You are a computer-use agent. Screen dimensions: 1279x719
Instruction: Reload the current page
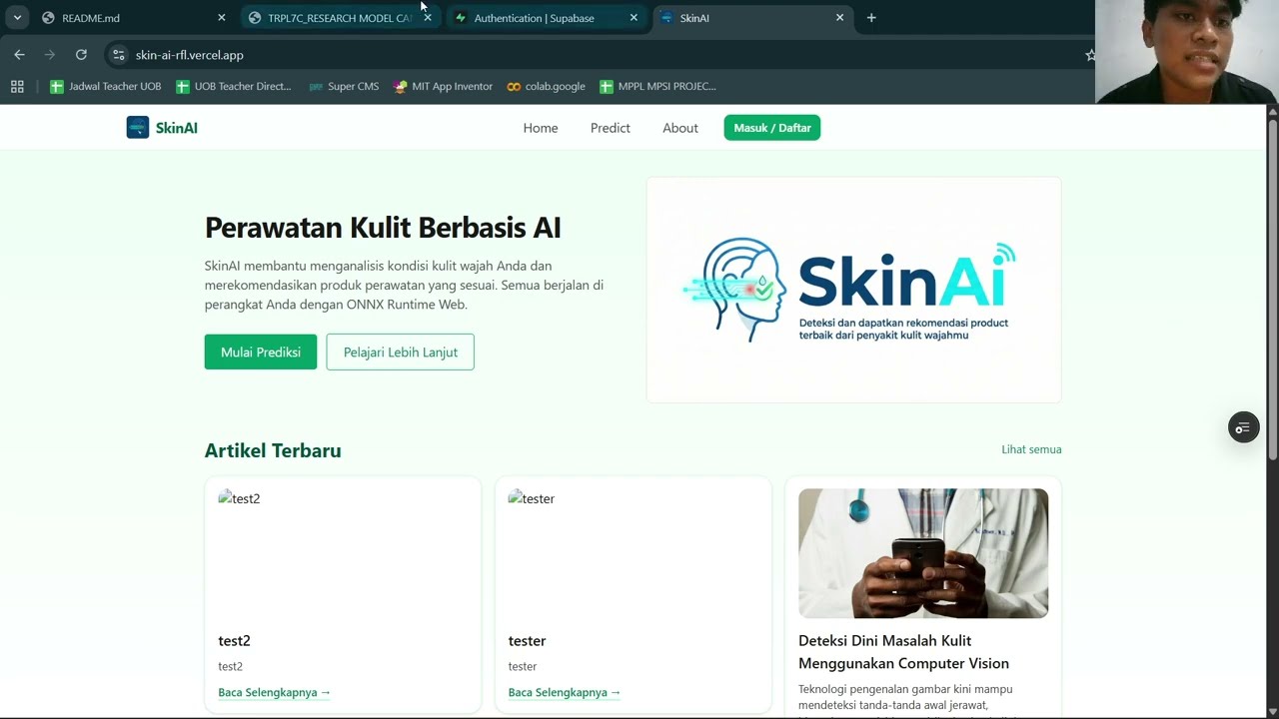point(81,55)
